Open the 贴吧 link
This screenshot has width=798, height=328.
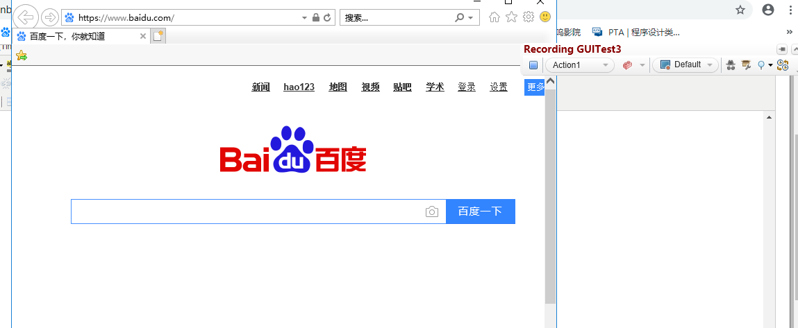403,87
